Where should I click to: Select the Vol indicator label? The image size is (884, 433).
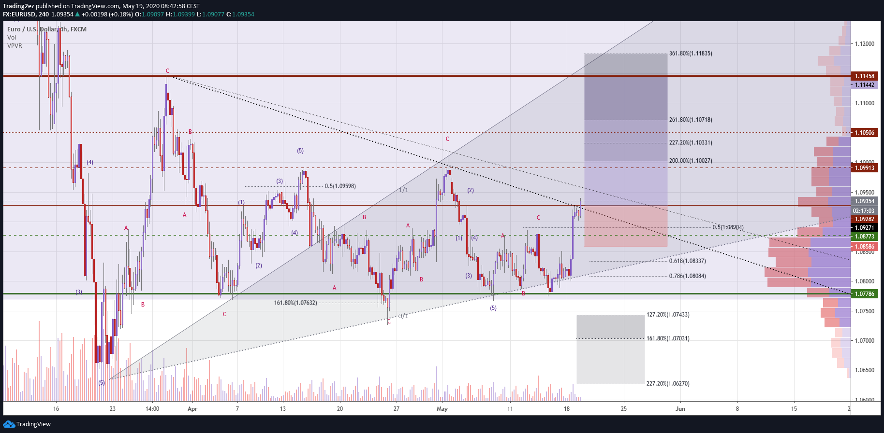[12, 38]
